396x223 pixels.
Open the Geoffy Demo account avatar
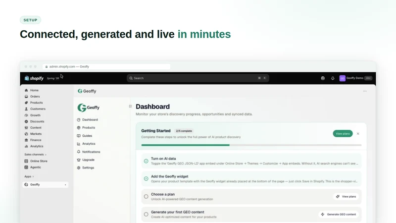342,78
